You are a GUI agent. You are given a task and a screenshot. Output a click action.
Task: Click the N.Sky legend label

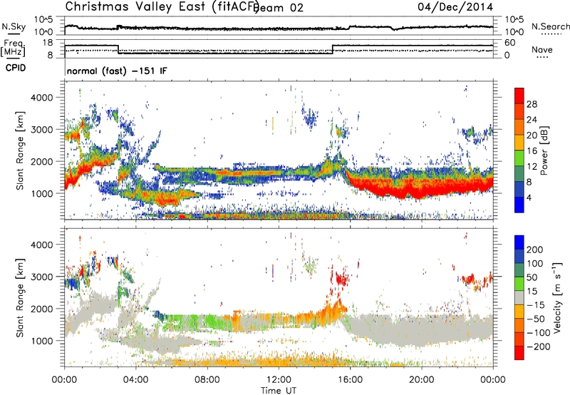coord(14,26)
